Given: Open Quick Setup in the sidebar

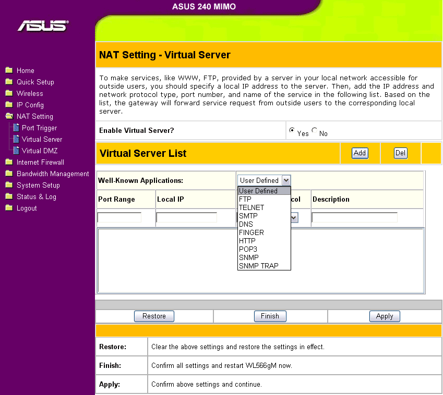Looking at the screenshot, I should tap(35, 82).
